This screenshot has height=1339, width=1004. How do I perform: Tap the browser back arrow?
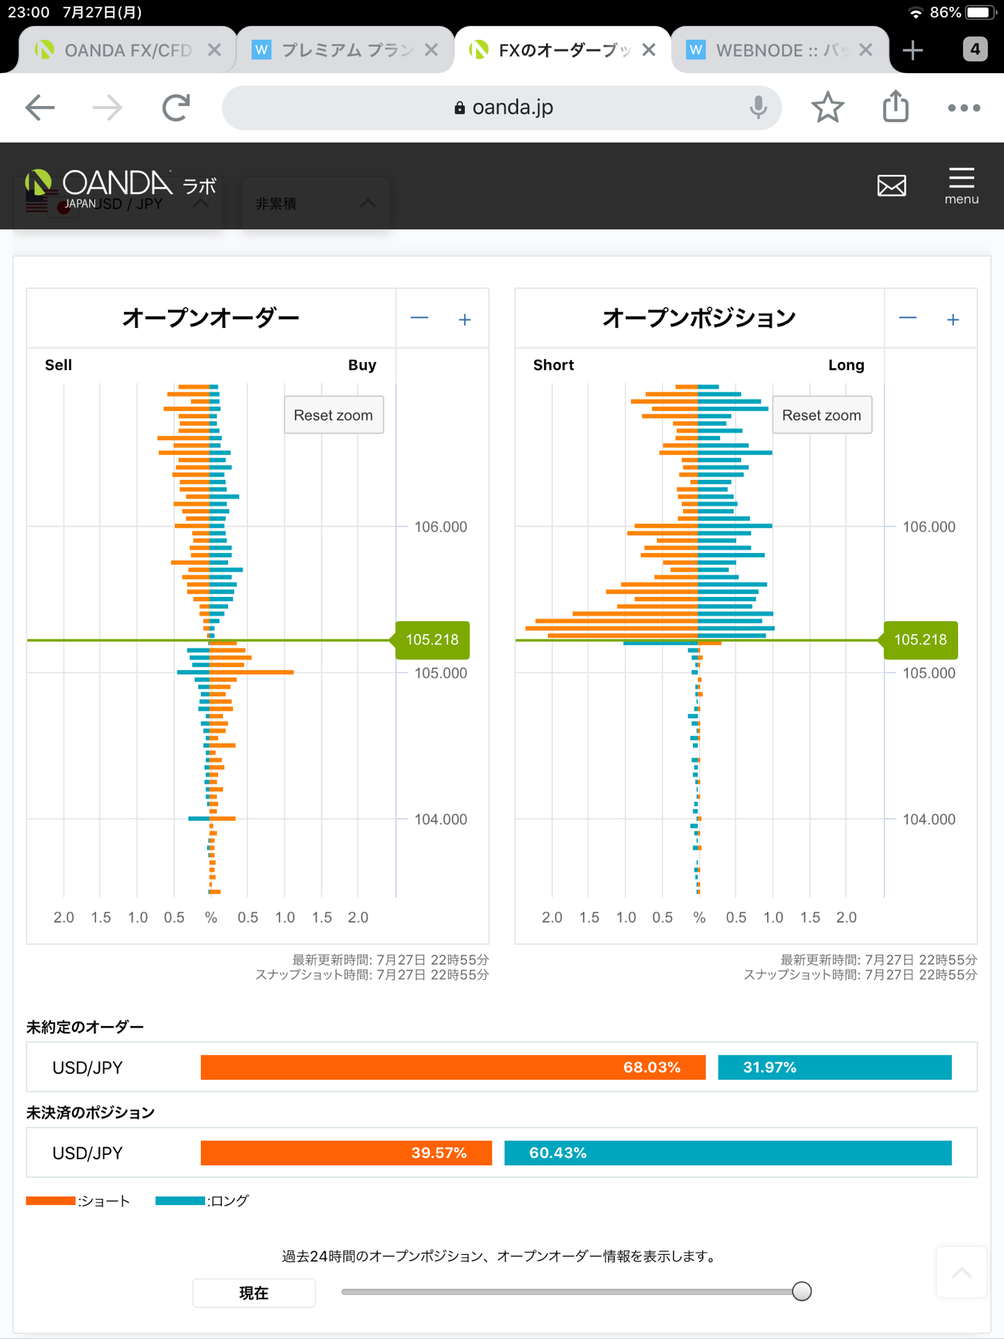(x=40, y=107)
